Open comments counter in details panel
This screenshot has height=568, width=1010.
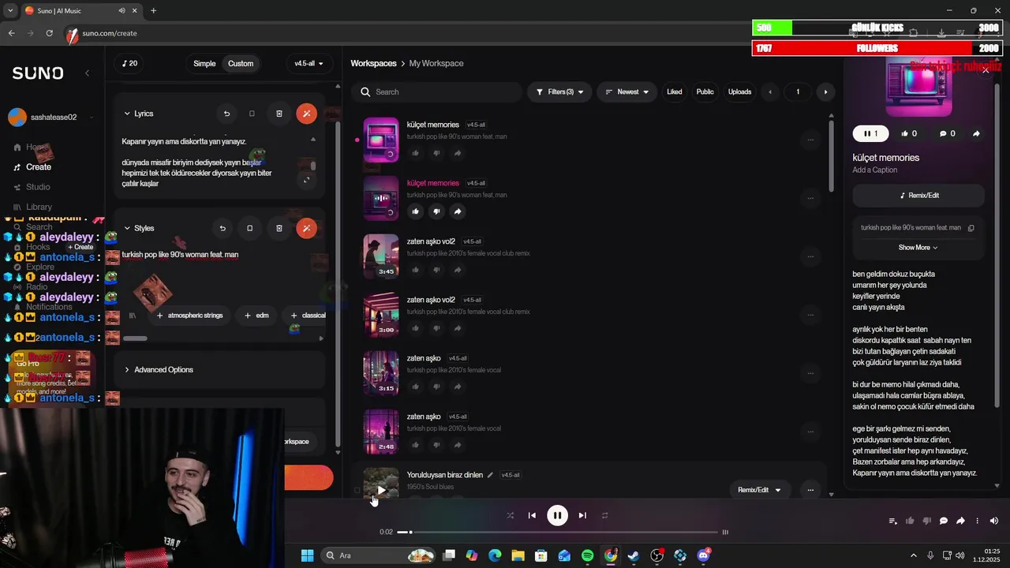pyautogui.click(x=947, y=134)
